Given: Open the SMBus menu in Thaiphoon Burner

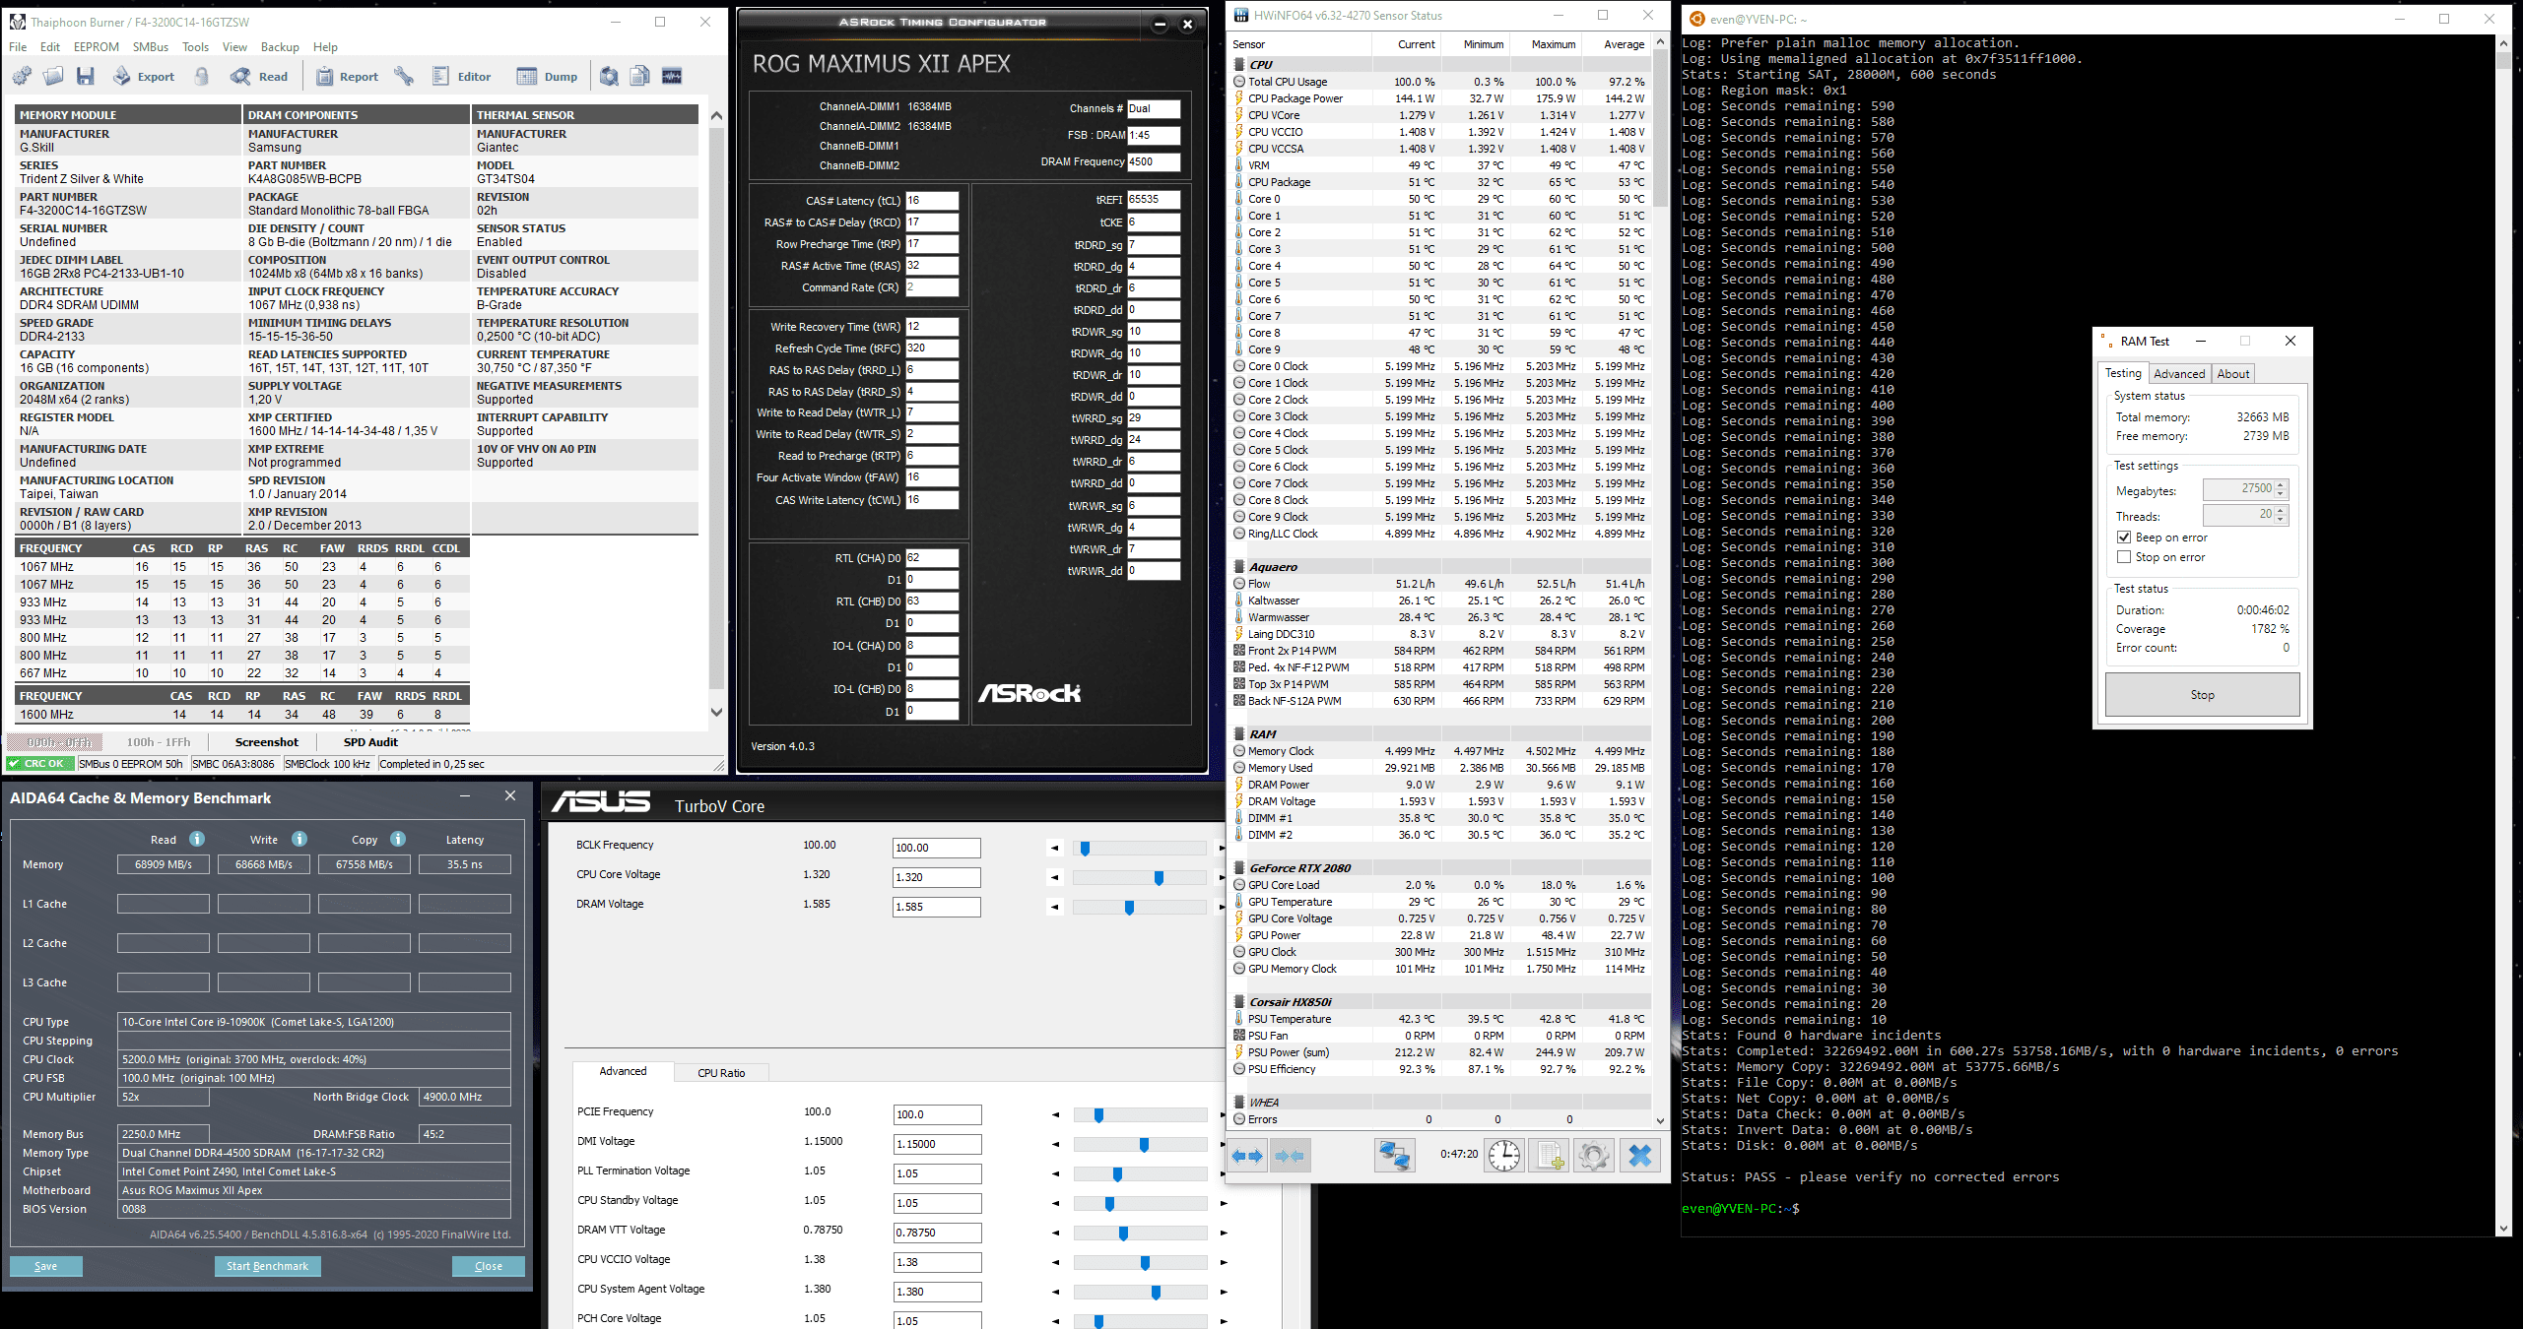Looking at the screenshot, I should tap(151, 46).
